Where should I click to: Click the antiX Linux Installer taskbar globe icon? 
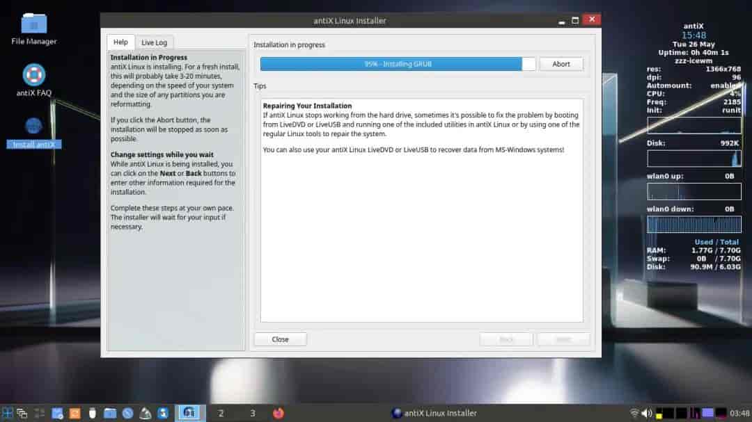click(396, 413)
